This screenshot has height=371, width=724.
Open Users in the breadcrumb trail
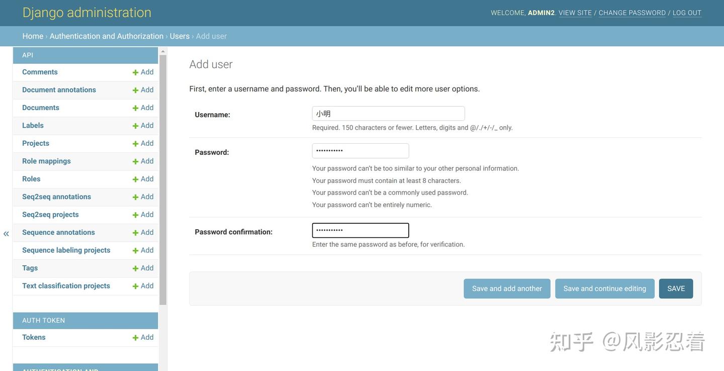tap(179, 36)
